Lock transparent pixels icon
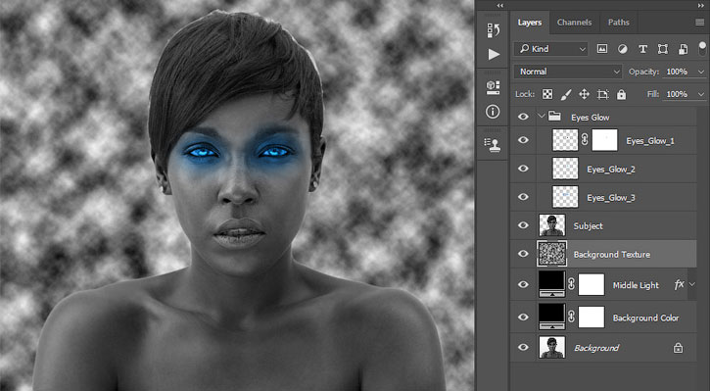The image size is (710, 391). [x=547, y=94]
